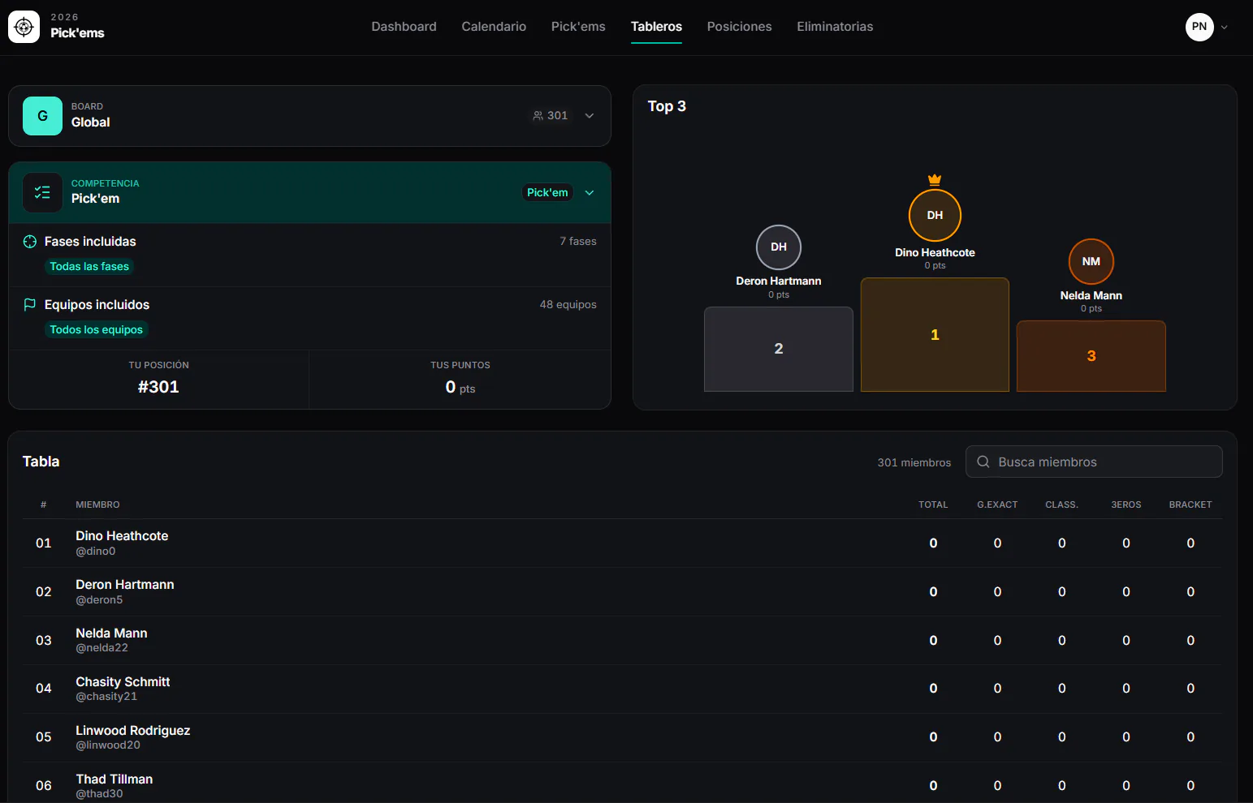Open the Calendario tab
1253x803 pixels.
(494, 27)
